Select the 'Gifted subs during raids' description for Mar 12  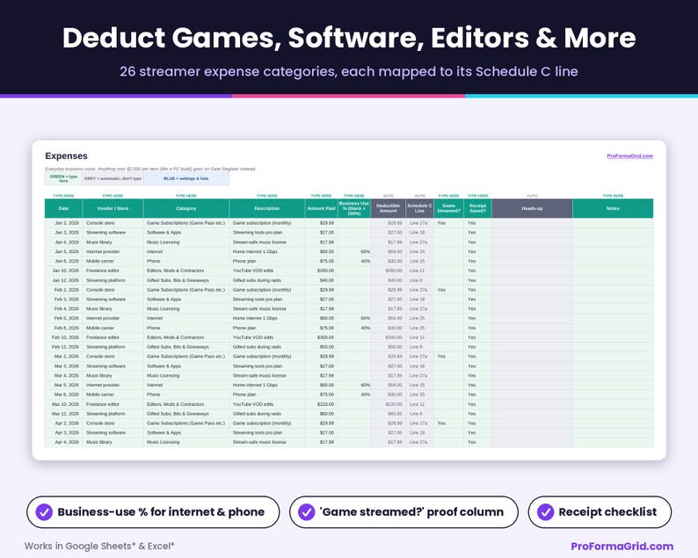coord(267,414)
